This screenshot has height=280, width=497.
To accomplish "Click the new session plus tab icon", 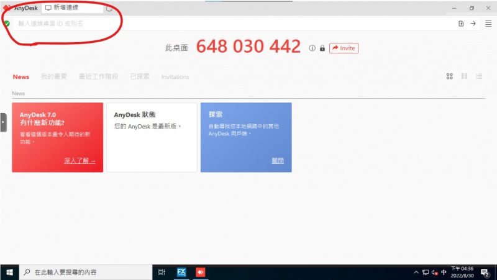I will 110,9.
